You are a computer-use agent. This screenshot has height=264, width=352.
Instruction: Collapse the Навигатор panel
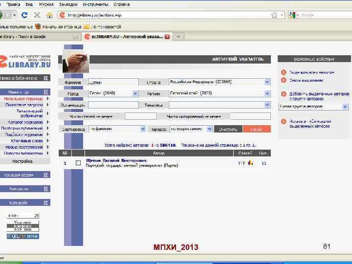point(46,92)
